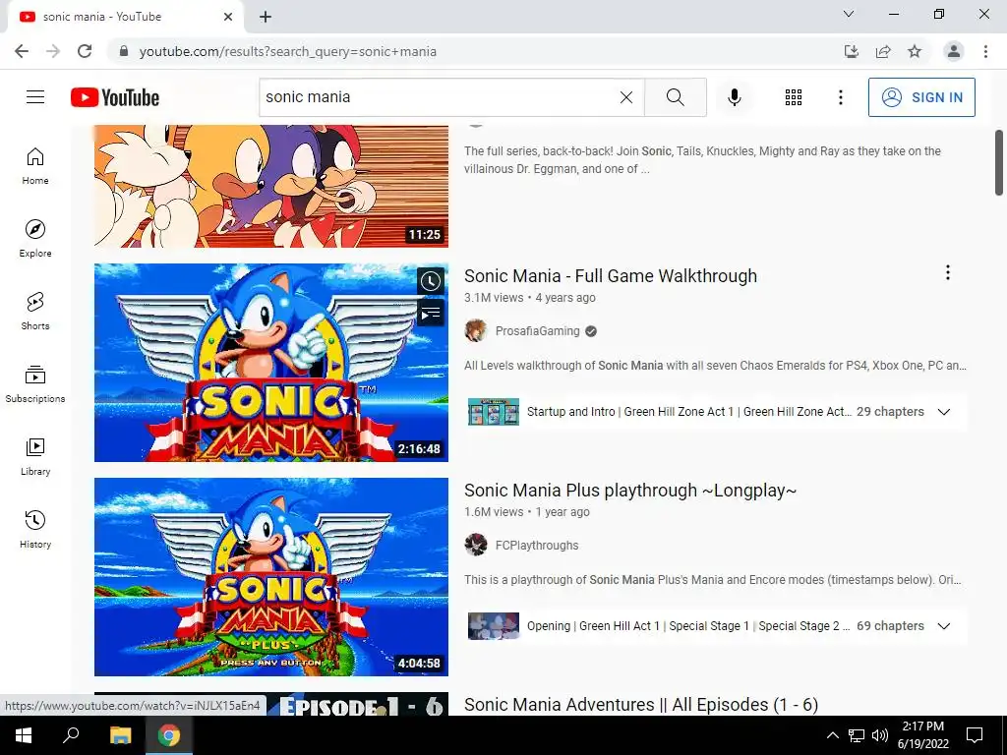This screenshot has width=1007, height=755.
Task: Show hidden system tray icons
Action: pyautogui.click(x=832, y=735)
